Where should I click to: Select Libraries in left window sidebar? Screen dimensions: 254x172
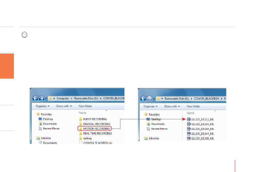pos(44,138)
